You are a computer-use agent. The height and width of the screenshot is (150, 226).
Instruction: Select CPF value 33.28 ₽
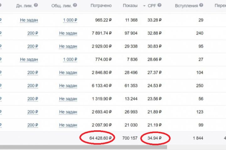(x=154, y=20)
